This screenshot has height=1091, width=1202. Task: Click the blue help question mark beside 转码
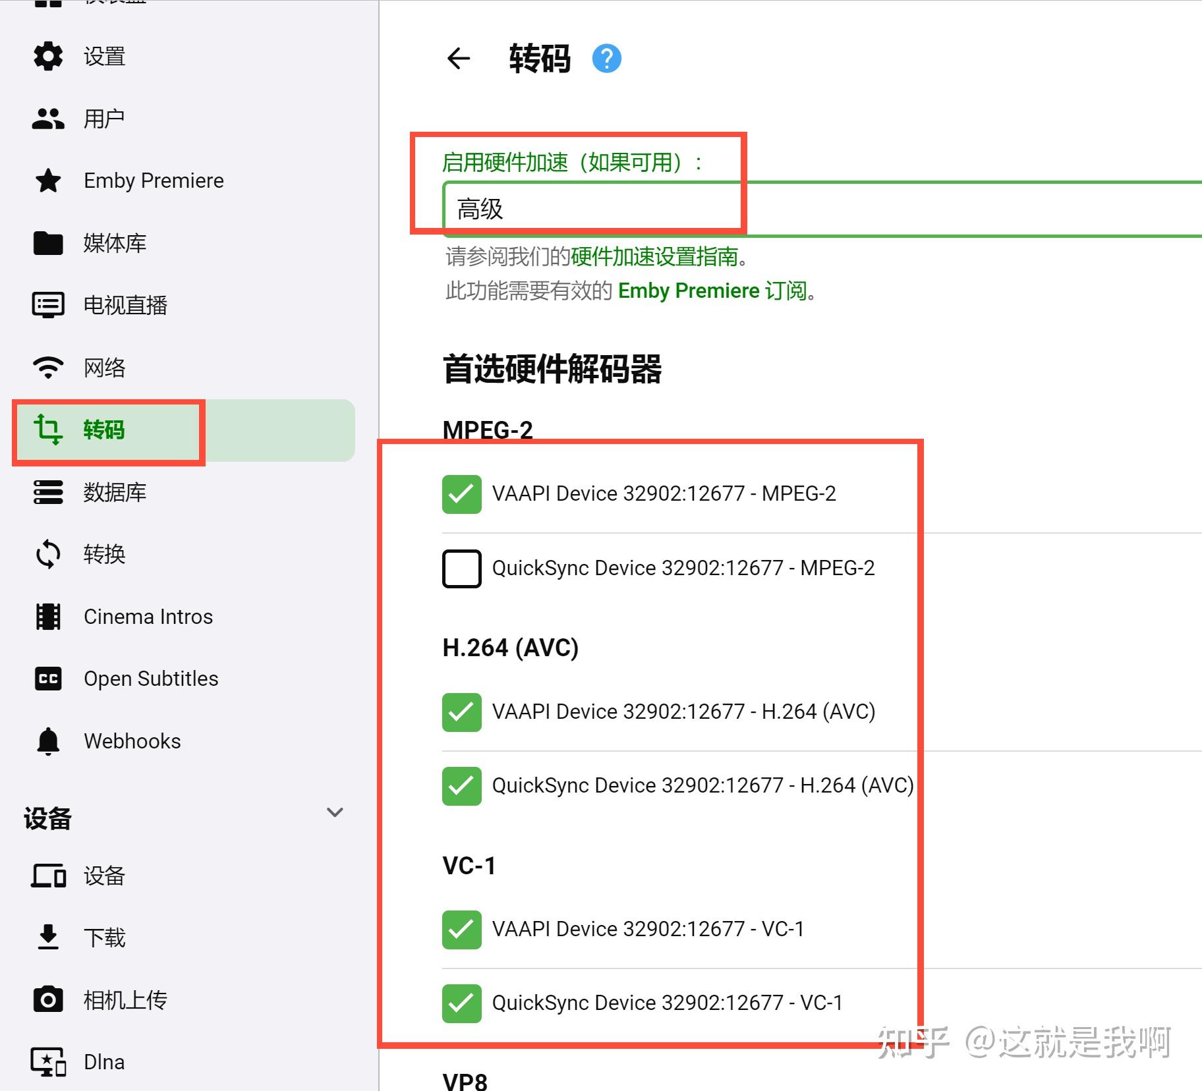(x=606, y=58)
